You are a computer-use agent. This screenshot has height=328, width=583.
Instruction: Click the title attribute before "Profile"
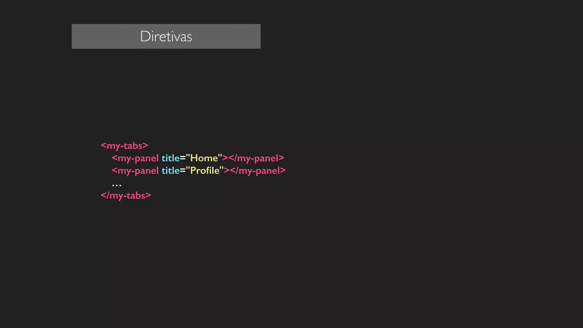(171, 171)
